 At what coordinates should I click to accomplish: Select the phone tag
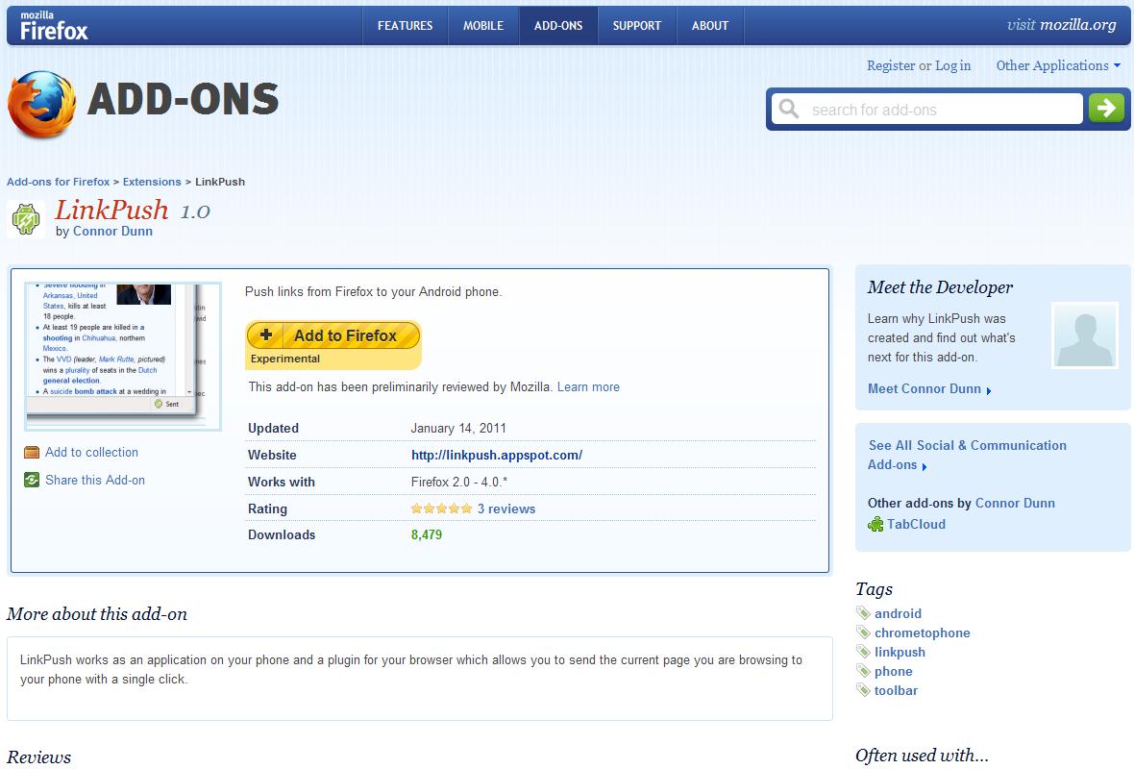click(x=893, y=671)
